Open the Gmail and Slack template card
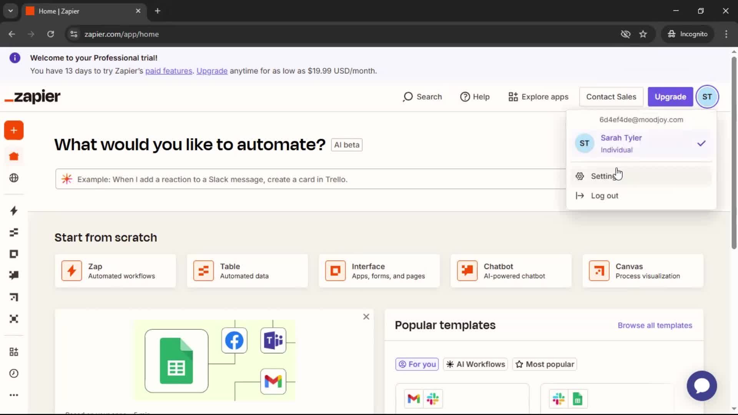 tap(462, 398)
